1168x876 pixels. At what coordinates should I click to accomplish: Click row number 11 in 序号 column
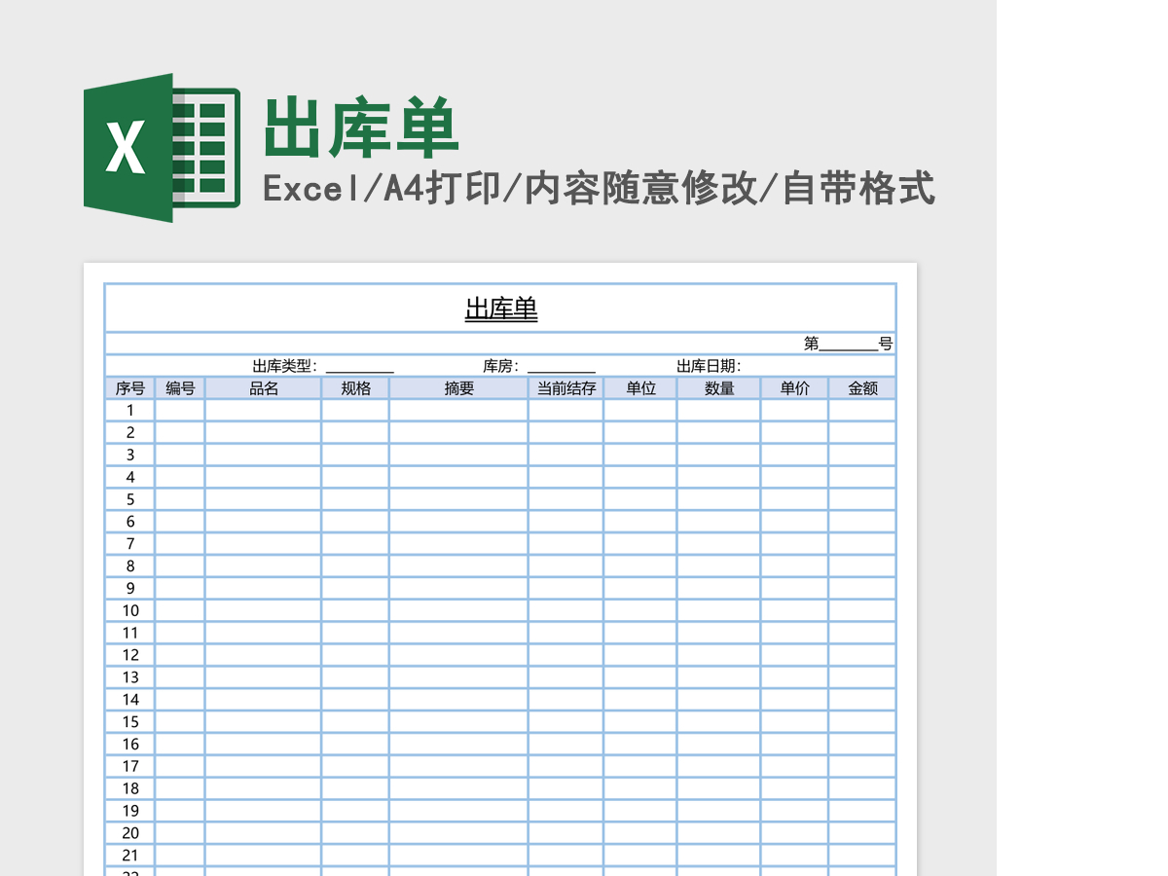(130, 634)
